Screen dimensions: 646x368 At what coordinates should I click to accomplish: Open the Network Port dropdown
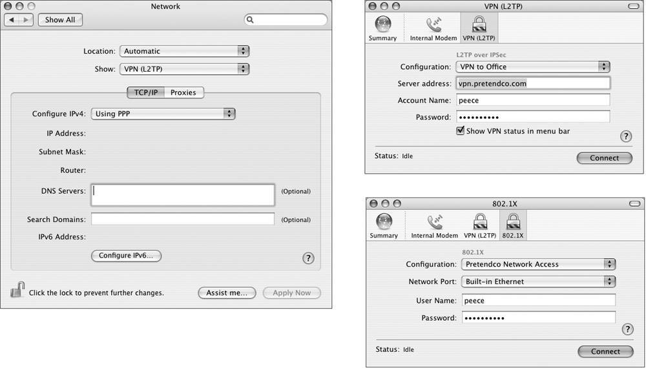click(x=538, y=281)
